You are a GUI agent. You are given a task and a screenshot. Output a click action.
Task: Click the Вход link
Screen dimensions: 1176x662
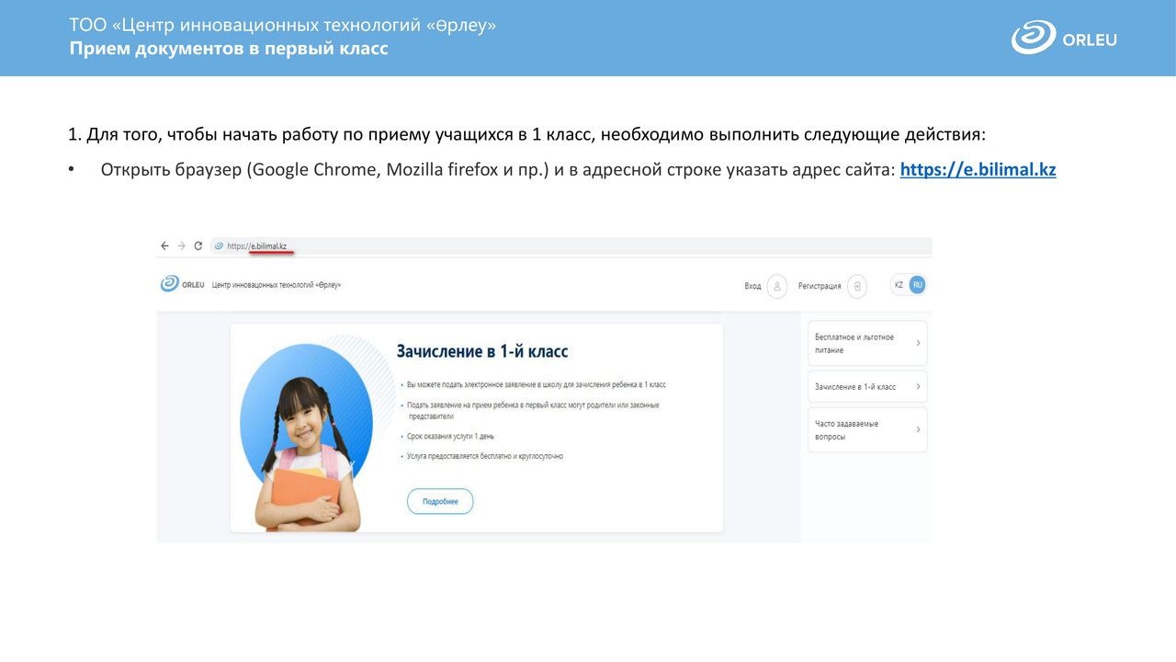coord(752,286)
